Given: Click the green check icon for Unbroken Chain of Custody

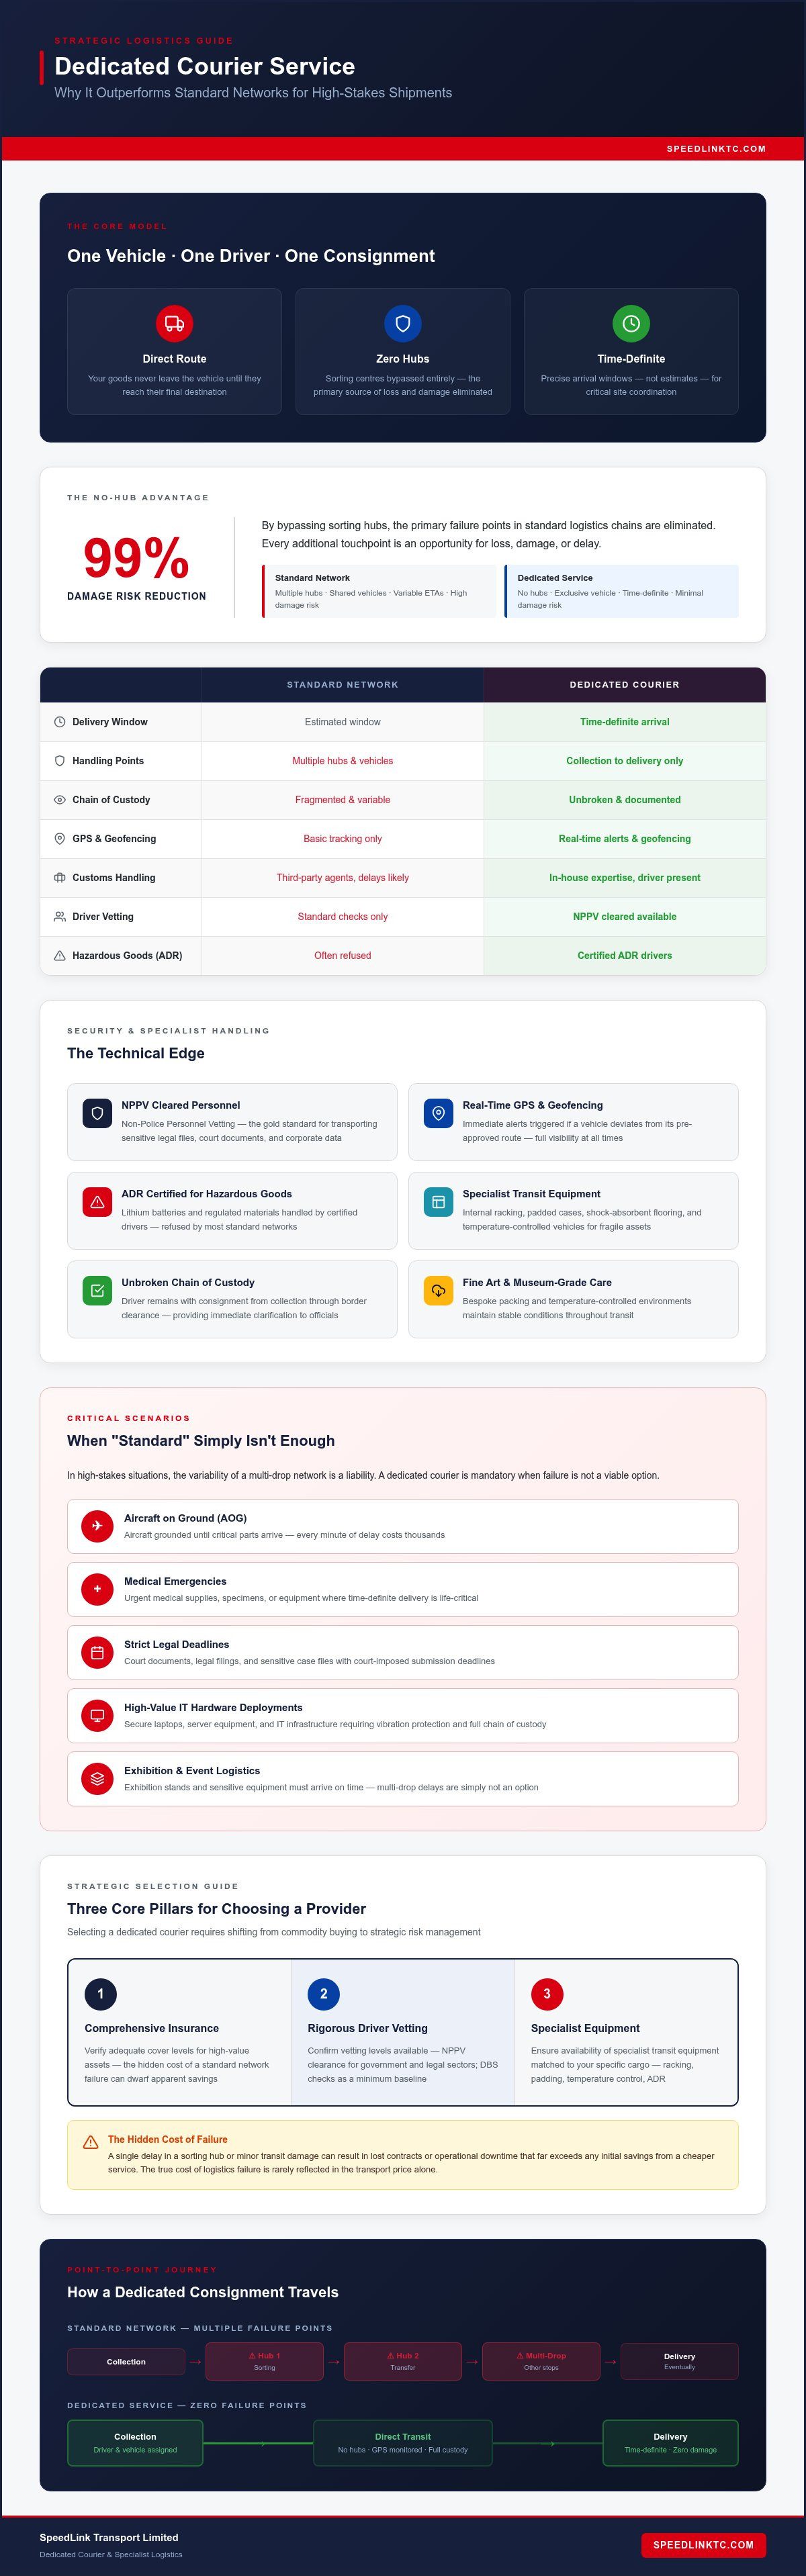Looking at the screenshot, I should coord(97,1290).
